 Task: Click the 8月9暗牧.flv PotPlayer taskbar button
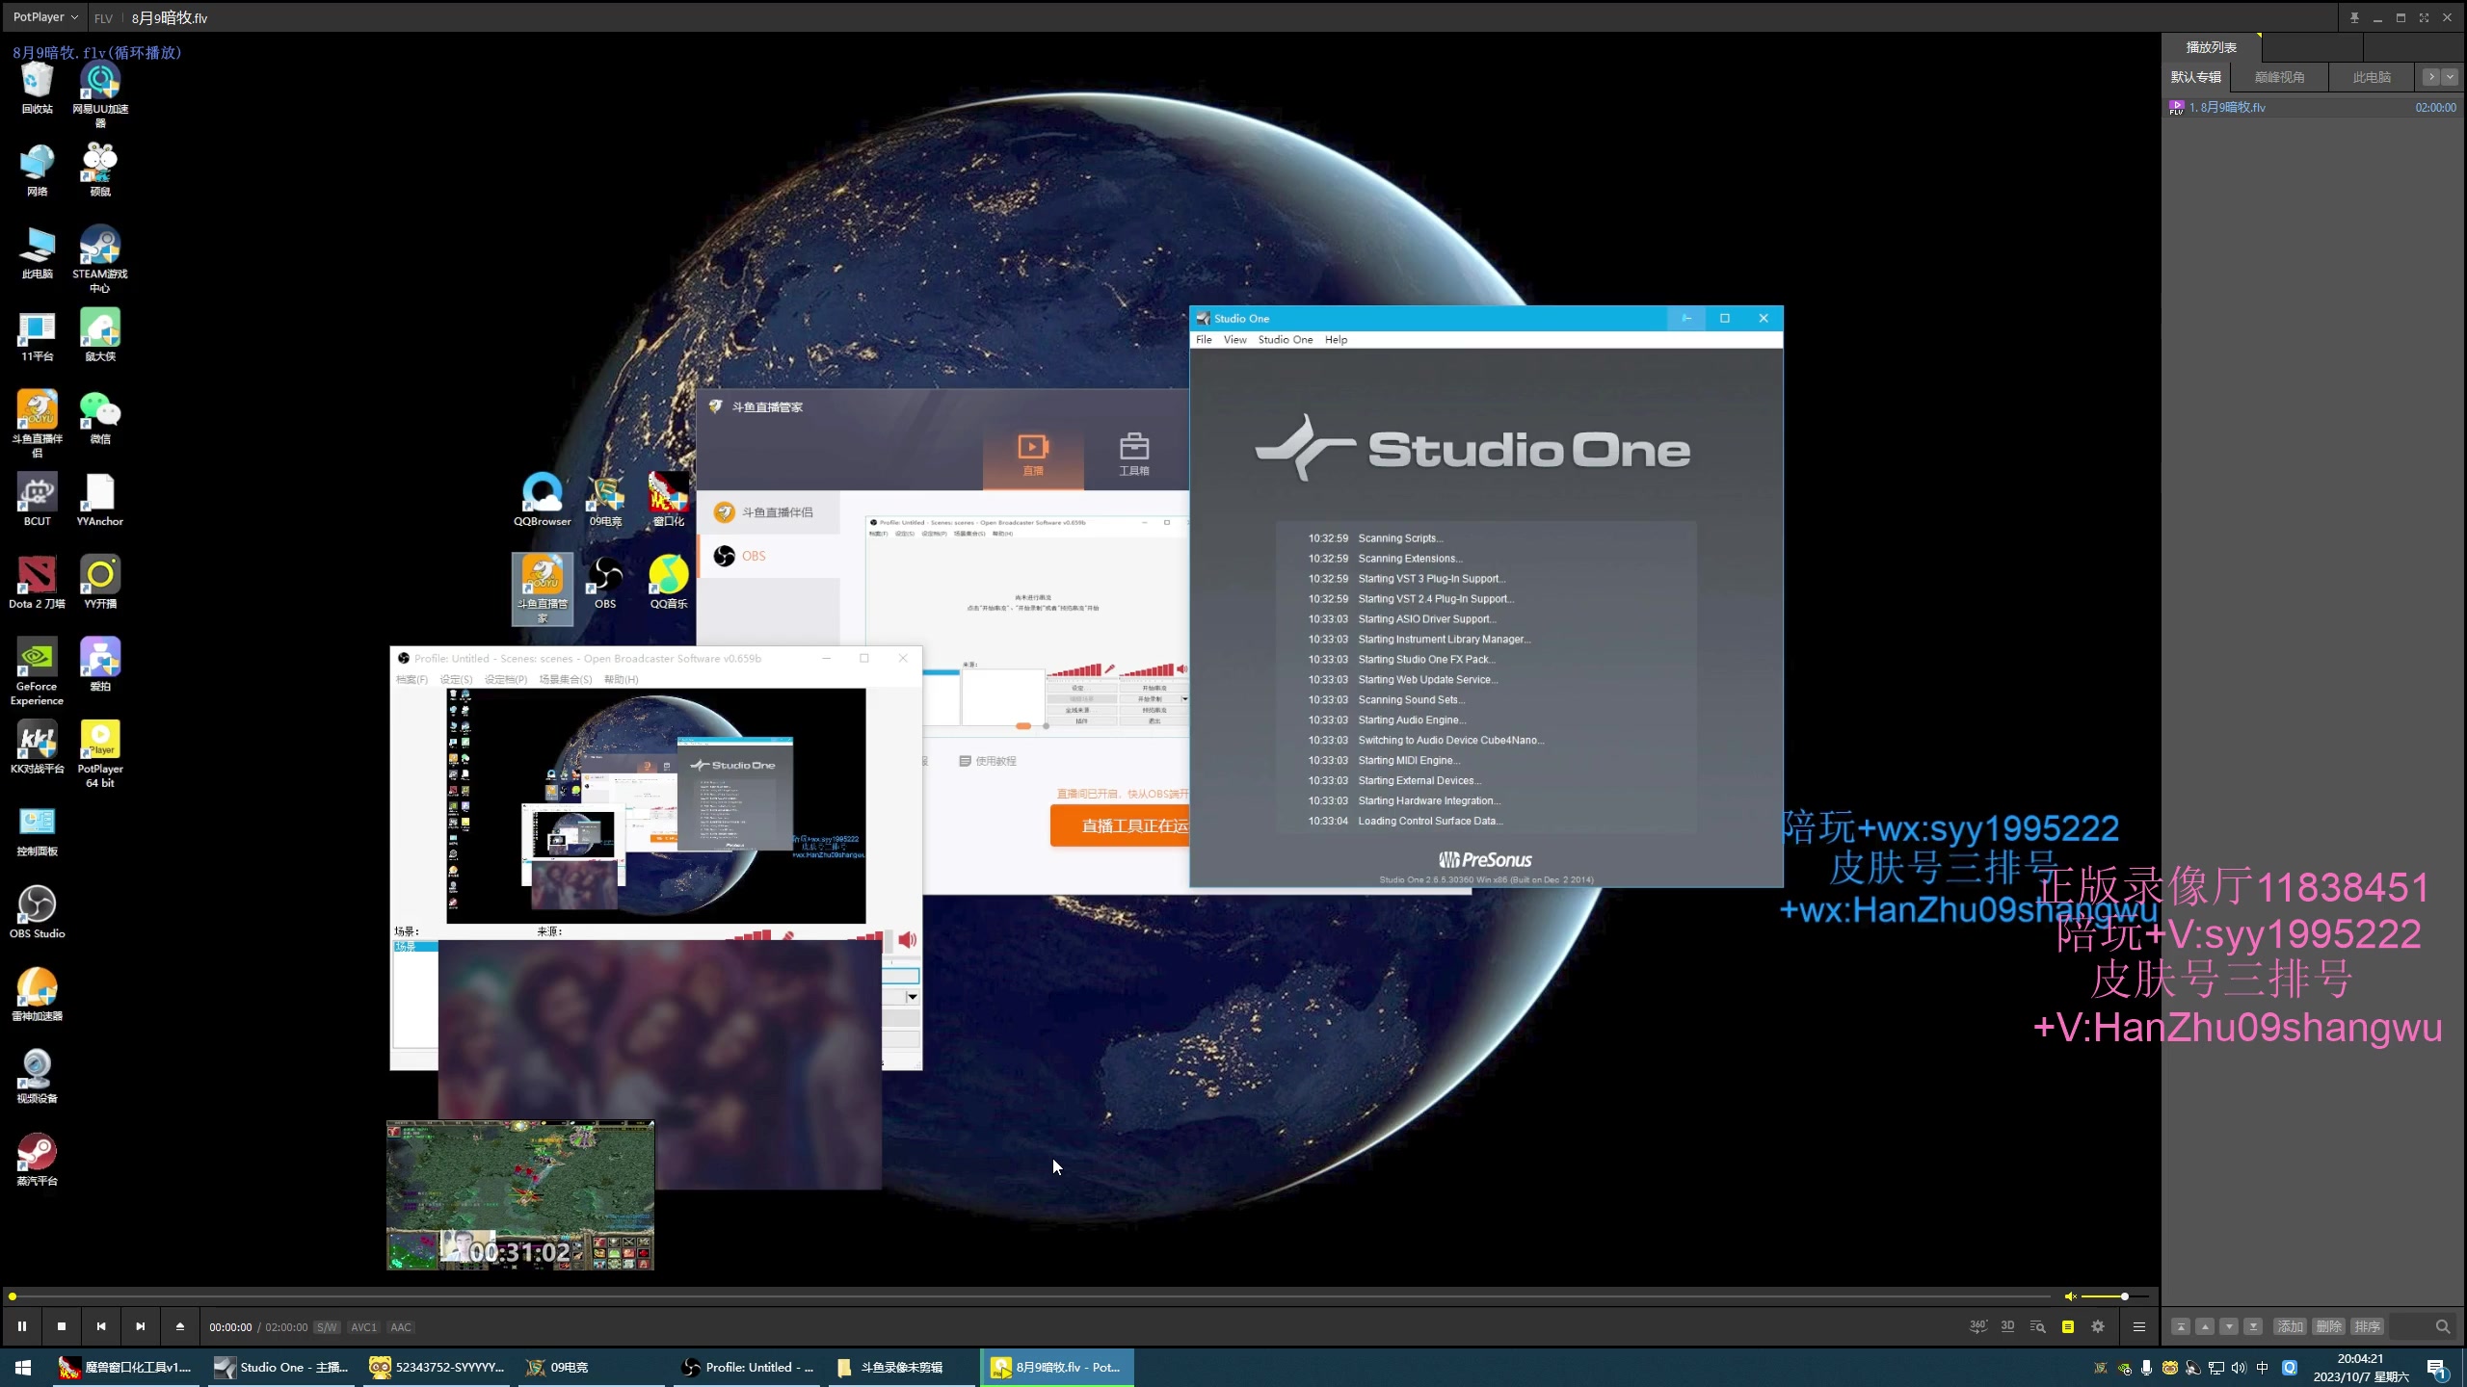1056,1367
